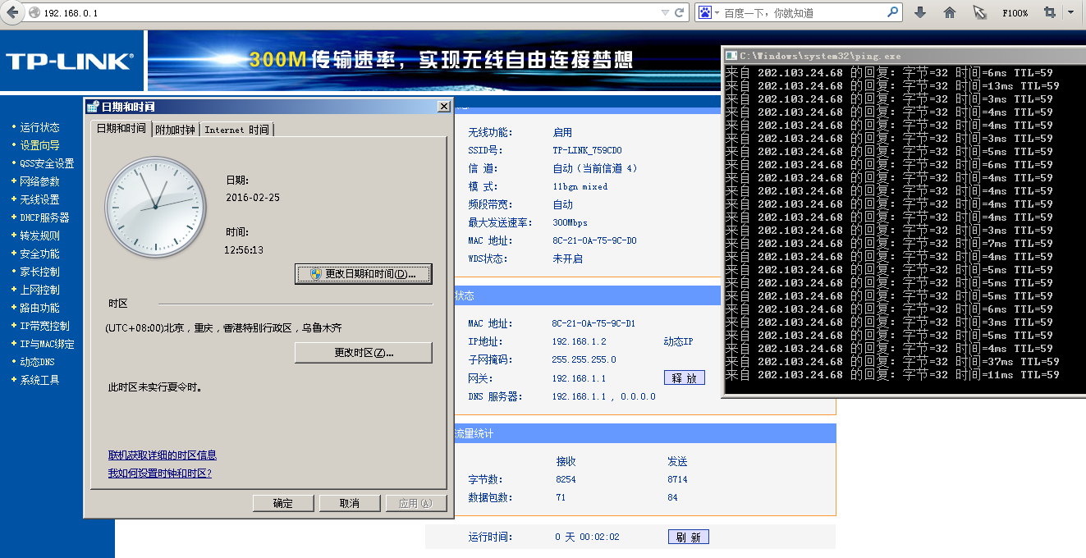Click the crop icon in browser toolbar
Image resolution: width=1086 pixels, height=558 pixels.
tap(1049, 12)
